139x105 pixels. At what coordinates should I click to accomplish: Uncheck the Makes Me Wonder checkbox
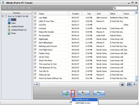35,32
